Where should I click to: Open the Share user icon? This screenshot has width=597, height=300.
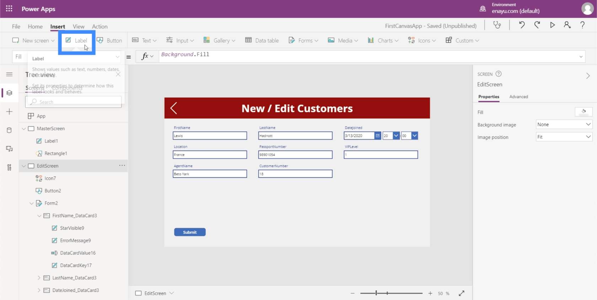coord(567,25)
